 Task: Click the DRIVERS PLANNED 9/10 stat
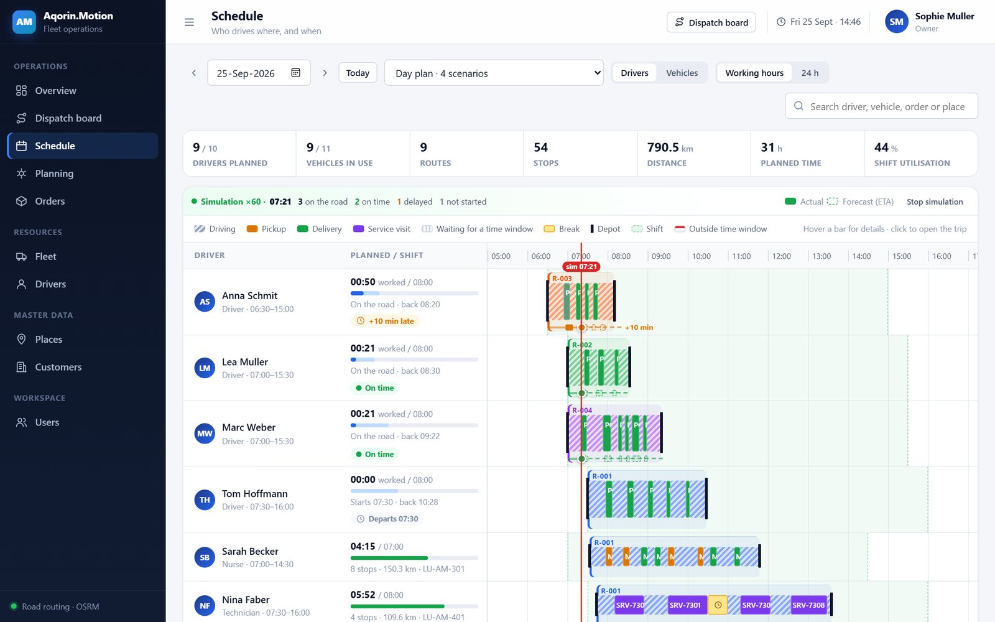tap(239, 154)
